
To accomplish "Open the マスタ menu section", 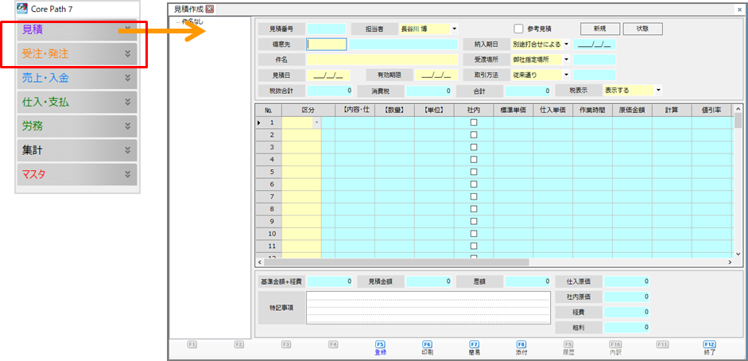I will click(78, 174).
